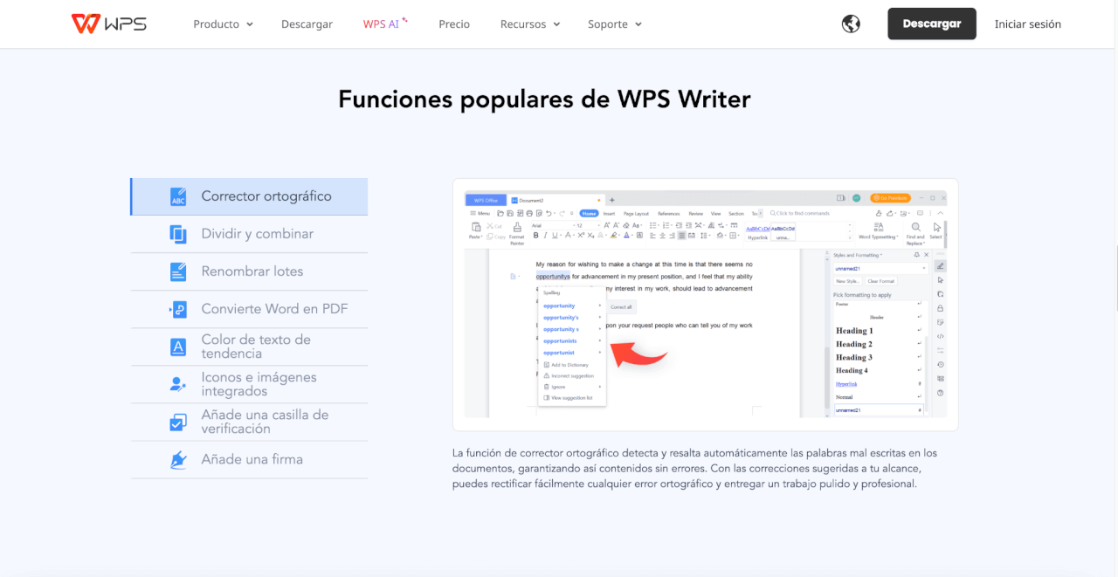The height and width of the screenshot is (577, 1118).
Task: Select the Añade una firma tab
Action: [249, 459]
